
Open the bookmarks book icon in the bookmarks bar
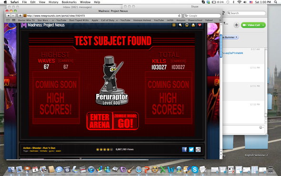pos(8,21)
